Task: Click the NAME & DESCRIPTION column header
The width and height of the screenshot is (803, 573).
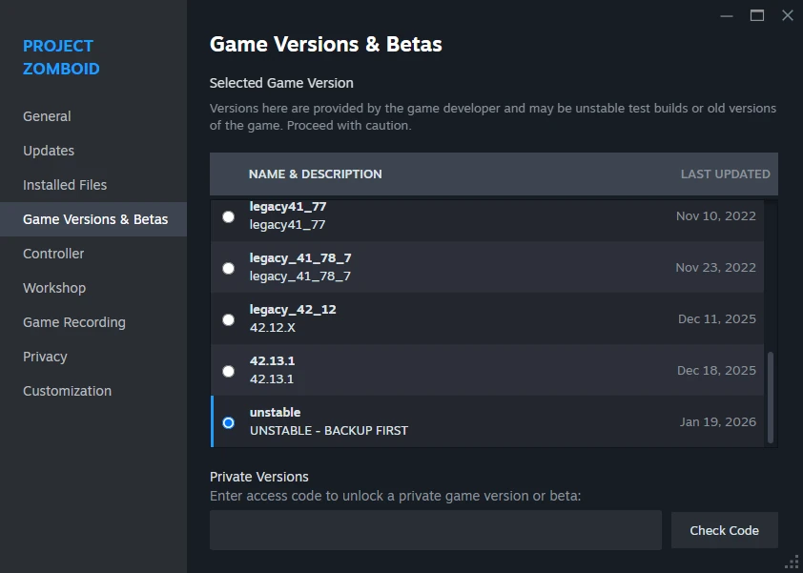Action: (316, 174)
